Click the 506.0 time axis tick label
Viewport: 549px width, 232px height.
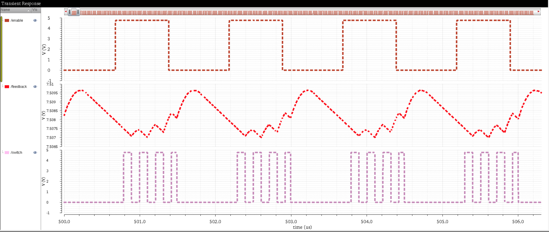518,222
